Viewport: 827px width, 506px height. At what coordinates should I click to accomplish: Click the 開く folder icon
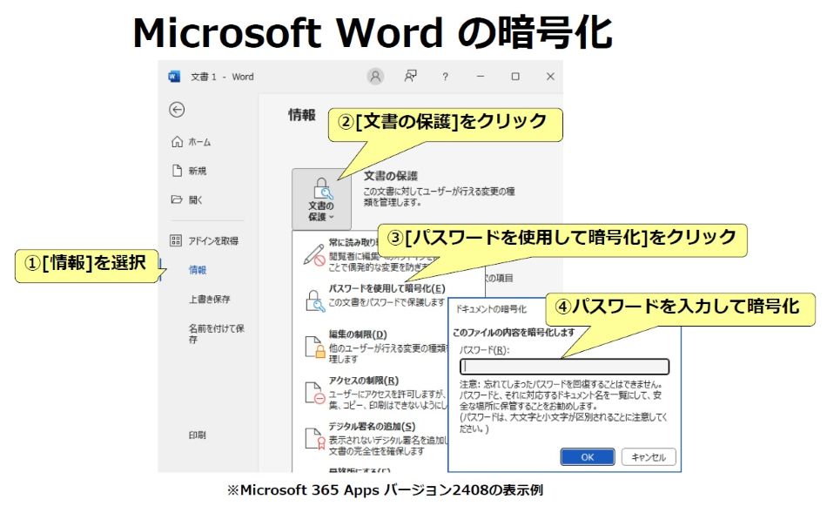point(177,199)
